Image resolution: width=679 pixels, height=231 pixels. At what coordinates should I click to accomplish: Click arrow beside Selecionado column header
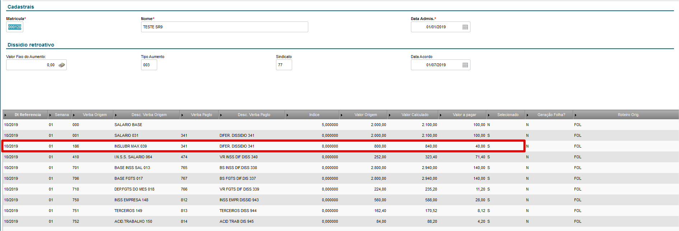(x=489, y=115)
